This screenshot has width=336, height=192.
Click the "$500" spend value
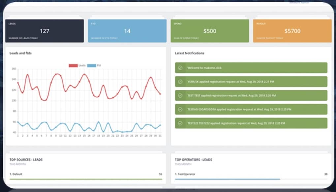point(210,31)
